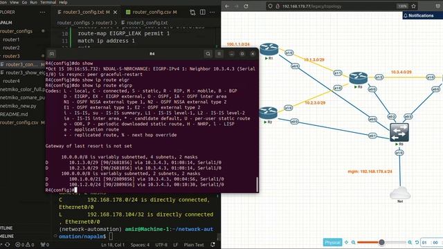
Task: Open router3_show_eigrp file in explorer
Action: (x=26, y=73)
